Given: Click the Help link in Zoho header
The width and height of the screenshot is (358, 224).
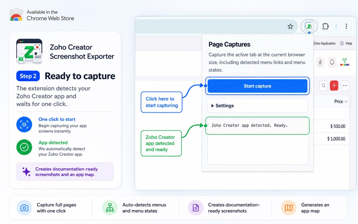Looking at the screenshot, I should click(346, 43).
